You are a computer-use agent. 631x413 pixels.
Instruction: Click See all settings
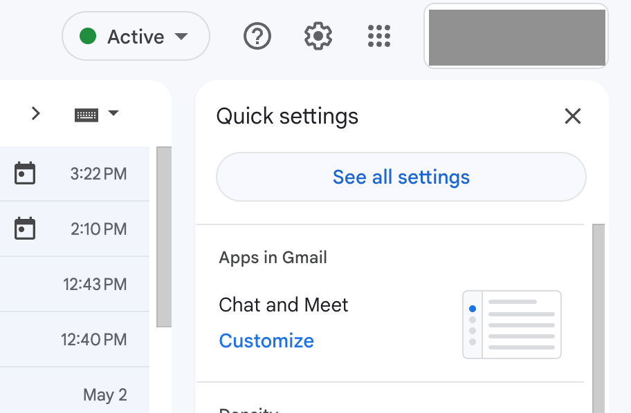tap(401, 177)
